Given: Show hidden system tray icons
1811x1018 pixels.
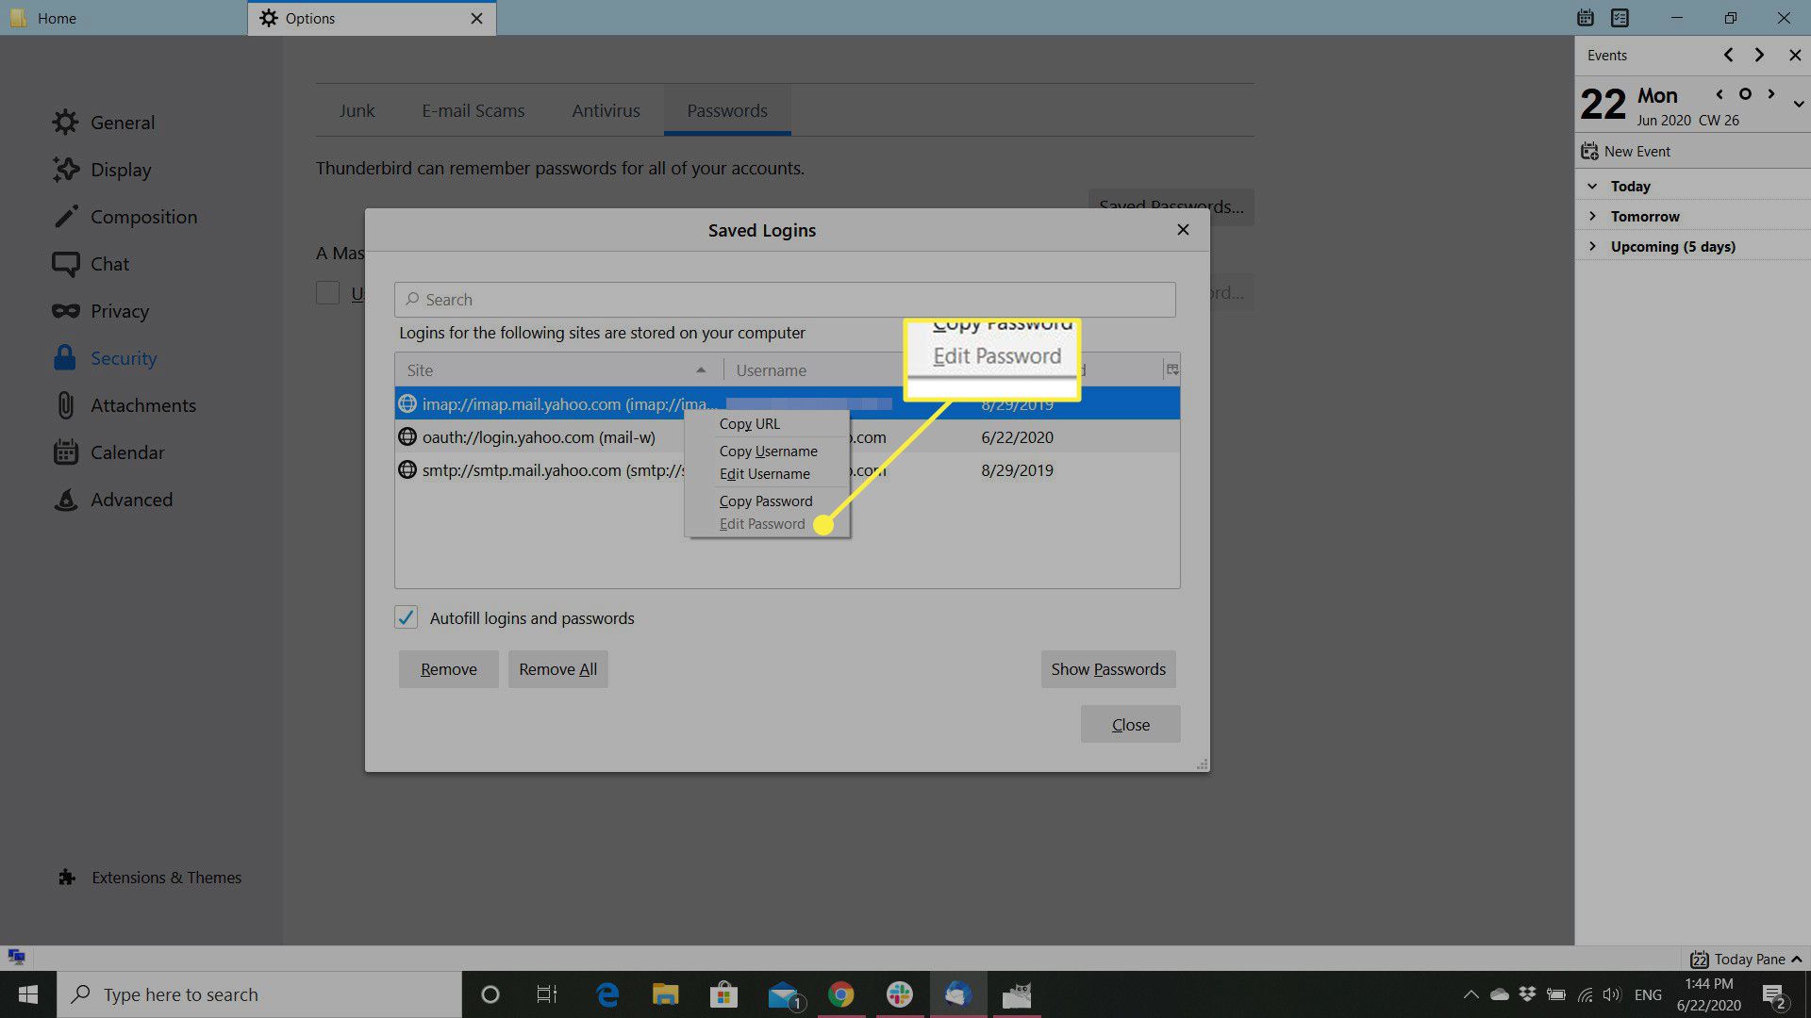Looking at the screenshot, I should click(1470, 994).
